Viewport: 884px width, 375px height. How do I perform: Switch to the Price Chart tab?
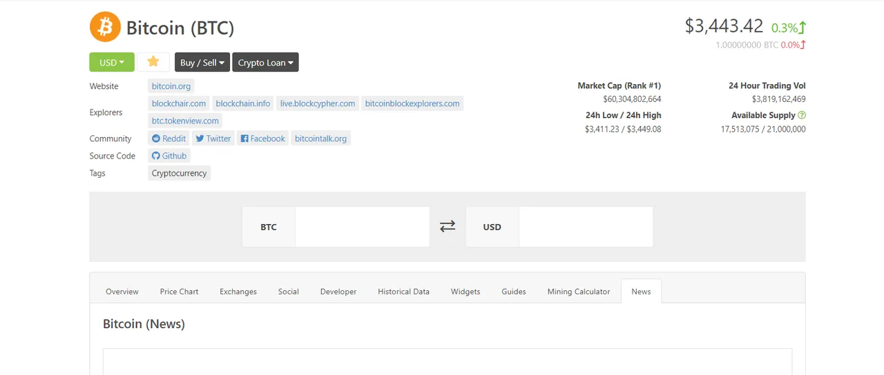click(179, 292)
